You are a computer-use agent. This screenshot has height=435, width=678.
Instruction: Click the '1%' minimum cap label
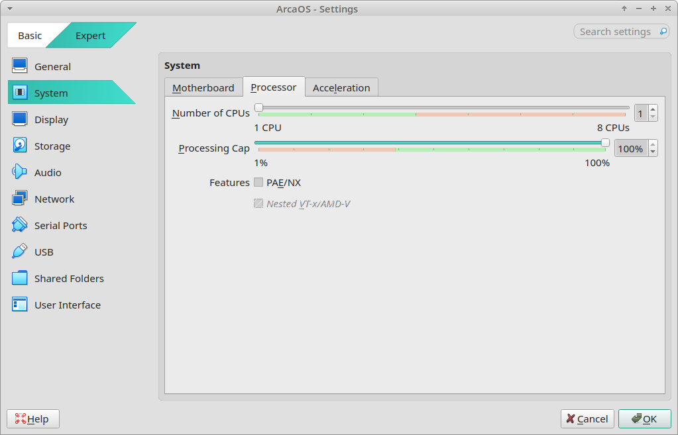[260, 163]
